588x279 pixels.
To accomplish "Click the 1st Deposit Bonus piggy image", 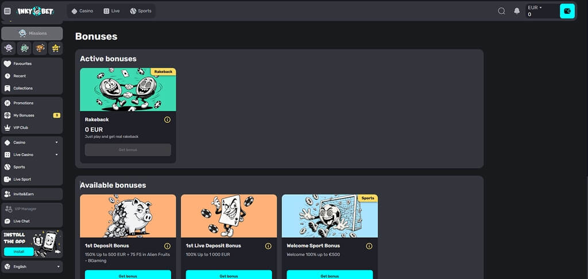I will (x=128, y=216).
